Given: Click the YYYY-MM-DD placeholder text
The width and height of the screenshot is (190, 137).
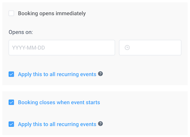Looking at the screenshot, I should (28, 48).
